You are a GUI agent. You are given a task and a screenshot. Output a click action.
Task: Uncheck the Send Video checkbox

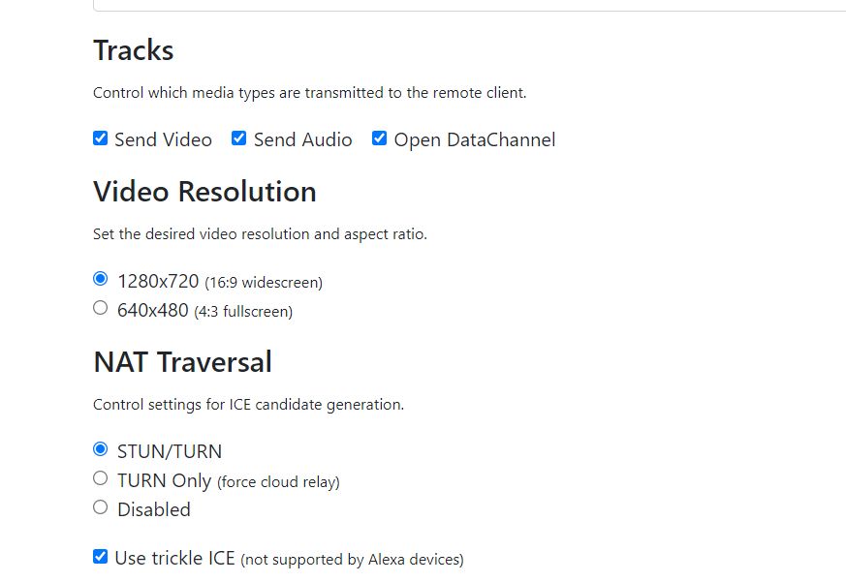(x=100, y=138)
